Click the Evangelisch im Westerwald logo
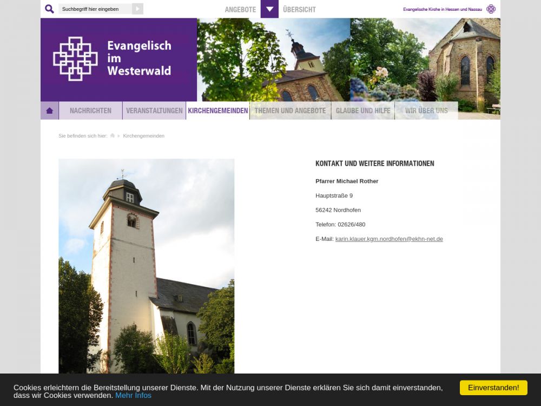The height and width of the screenshot is (406, 541). point(113,58)
